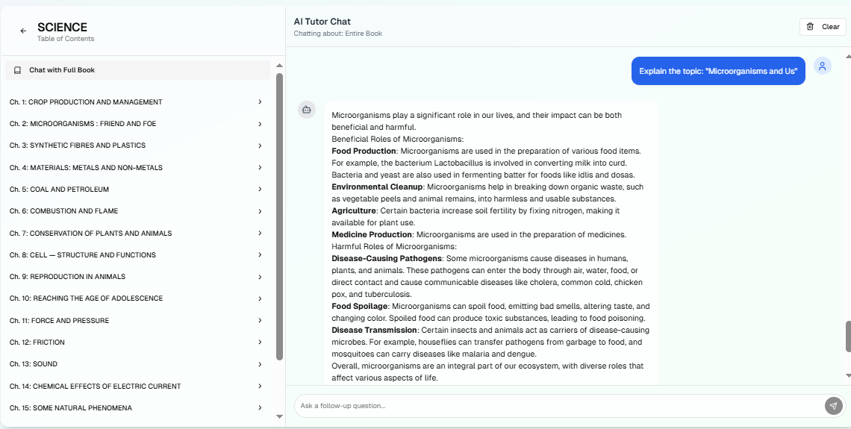Click the user profile avatar icon
This screenshot has width=851, height=429.
[822, 66]
